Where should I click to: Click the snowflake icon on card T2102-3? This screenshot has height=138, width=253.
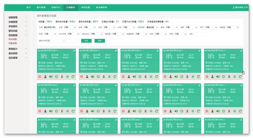[x=67, y=111]
